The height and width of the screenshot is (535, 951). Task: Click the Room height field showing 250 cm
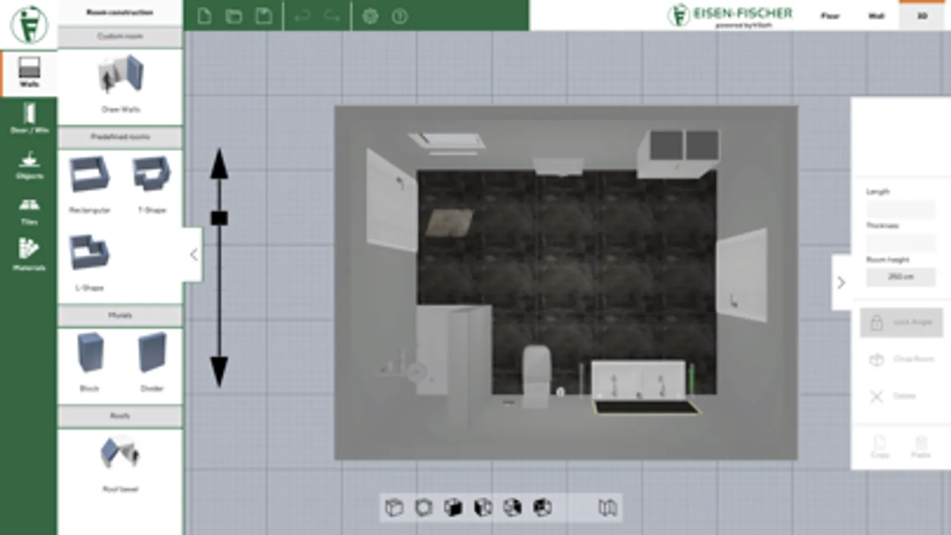[900, 276]
